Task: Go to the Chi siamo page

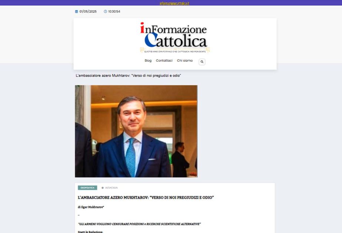Action: click(185, 61)
